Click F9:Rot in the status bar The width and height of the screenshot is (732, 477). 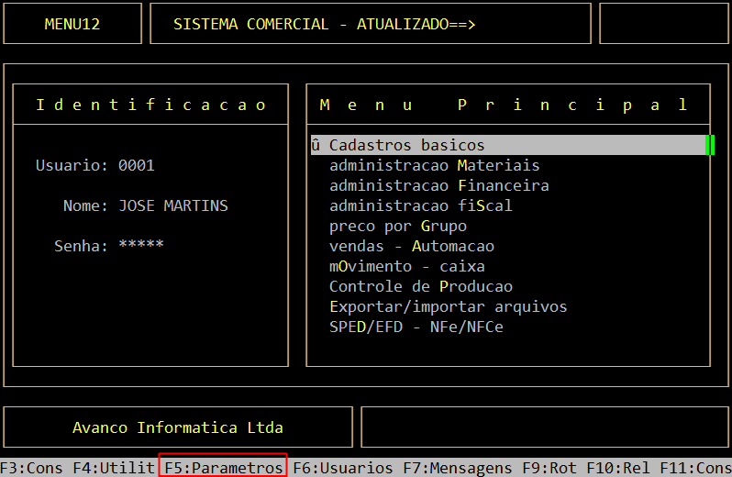(549, 468)
